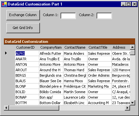Minimize the DataGrid Customization window

coord(124,4)
